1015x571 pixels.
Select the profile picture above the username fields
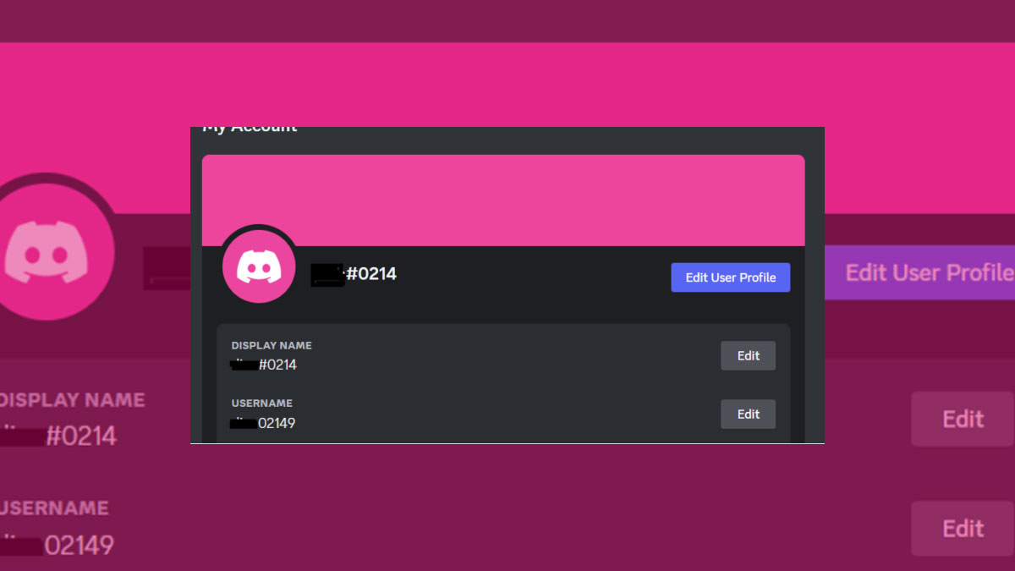[259, 266]
